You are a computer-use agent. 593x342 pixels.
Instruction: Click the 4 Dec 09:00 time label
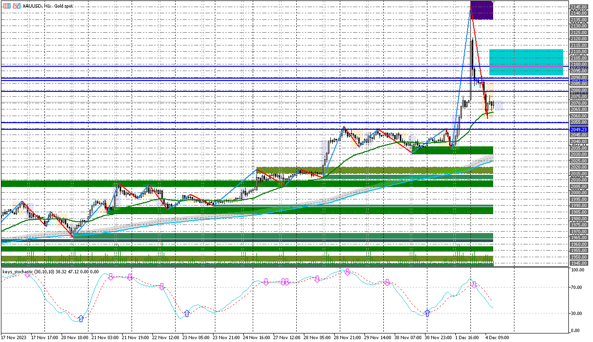(x=497, y=338)
